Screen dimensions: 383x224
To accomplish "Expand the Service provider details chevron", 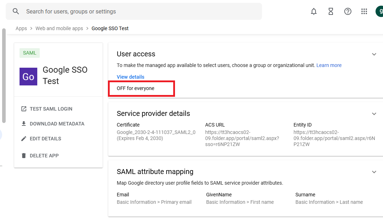I will [x=374, y=114].
